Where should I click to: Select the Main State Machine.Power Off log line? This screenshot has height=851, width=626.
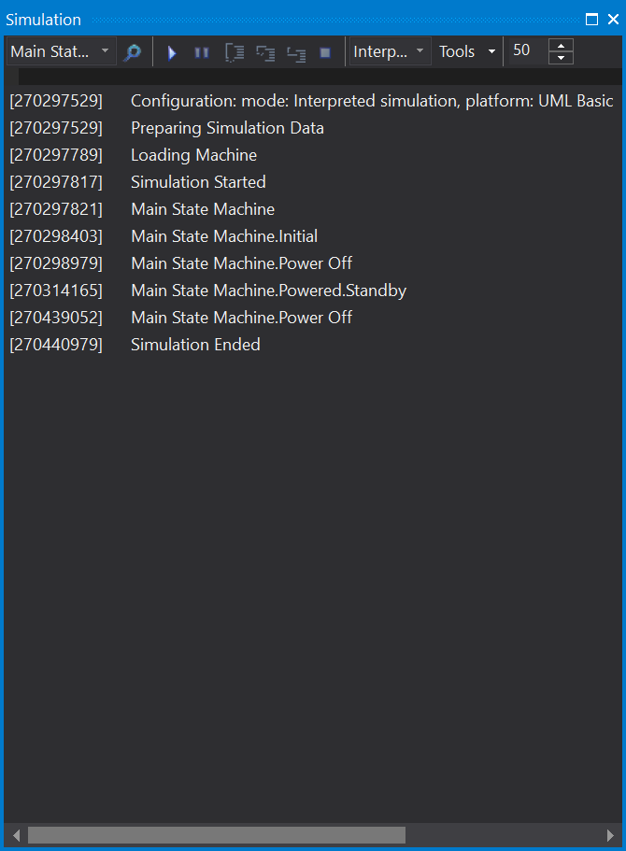pos(241,262)
